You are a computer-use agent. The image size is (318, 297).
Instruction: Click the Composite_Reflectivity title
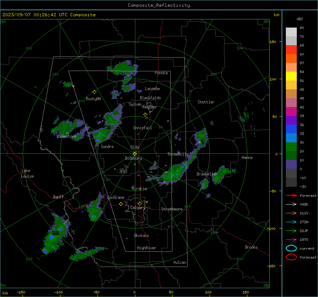(x=159, y=5)
